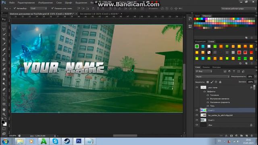This screenshot has width=258, height=145.
Task: Create new adjustment layer icon
Action: point(237,136)
